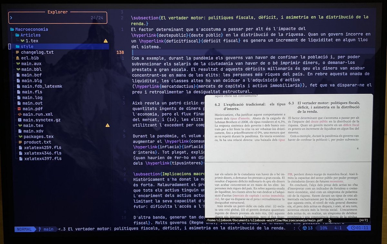Click the text file icon of changelog.txt
This screenshot has height=244, width=387.
17,52
